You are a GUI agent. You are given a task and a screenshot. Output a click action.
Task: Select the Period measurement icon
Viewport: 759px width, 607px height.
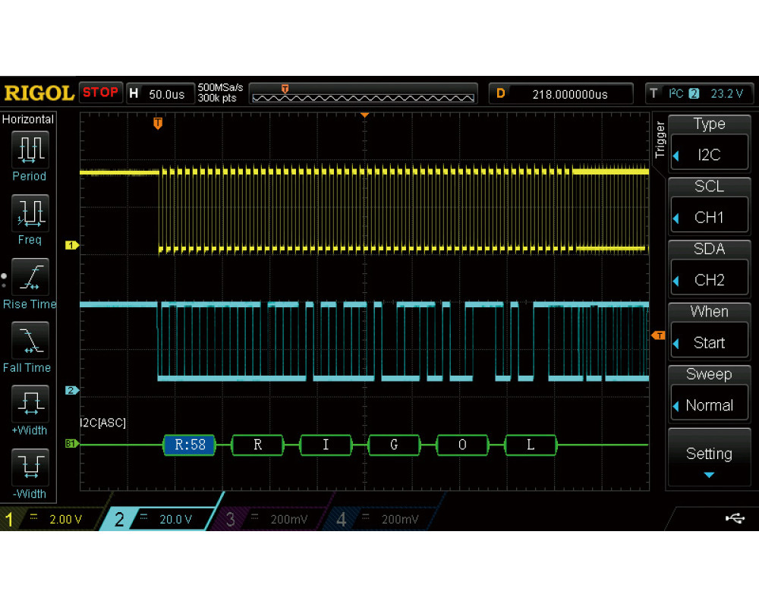pyautogui.click(x=30, y=149)
